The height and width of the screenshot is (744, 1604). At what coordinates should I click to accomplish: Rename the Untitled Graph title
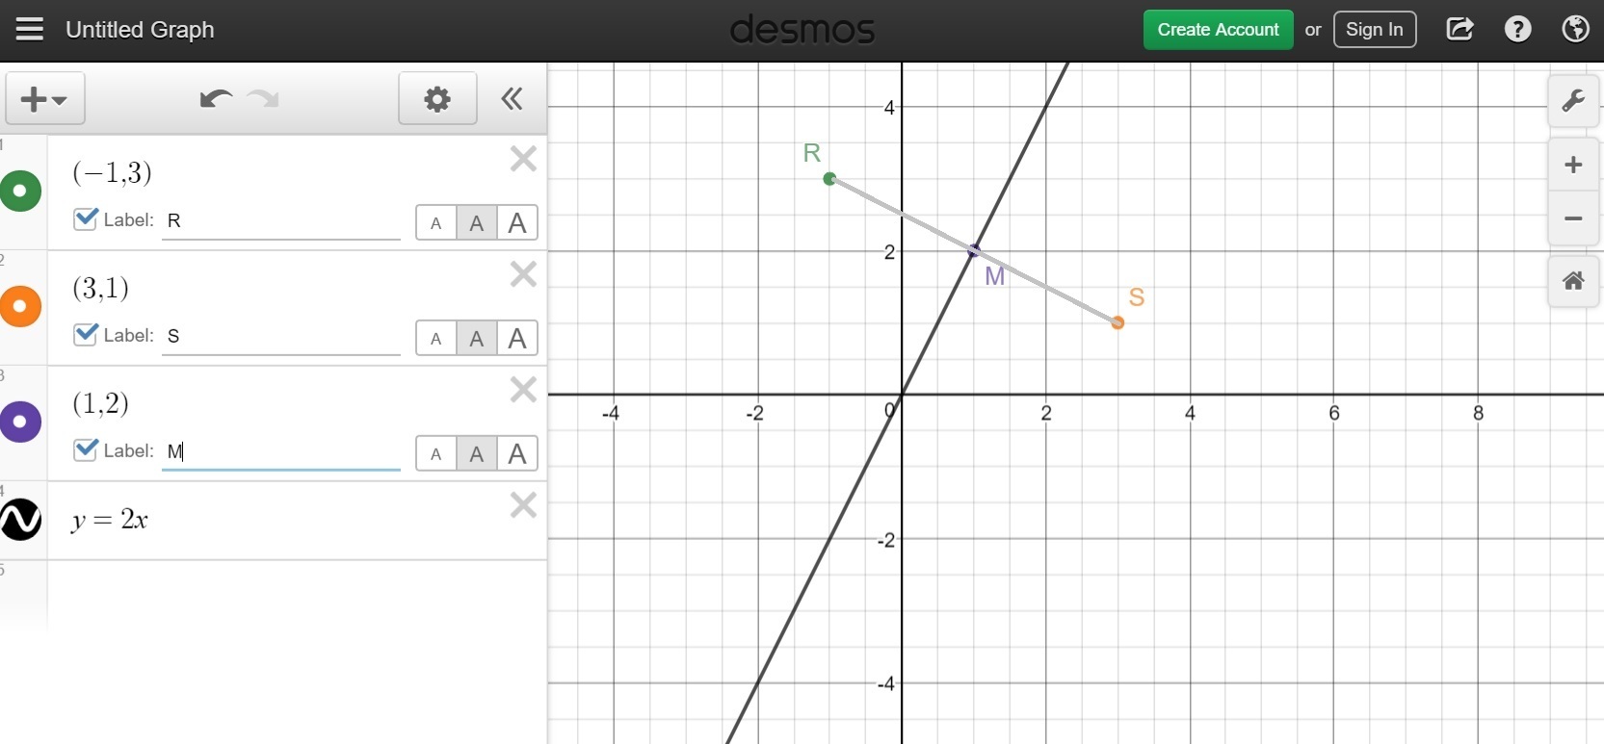[x=140, y=30]
